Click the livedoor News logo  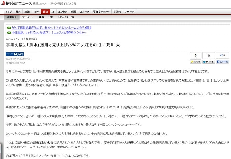16,3
